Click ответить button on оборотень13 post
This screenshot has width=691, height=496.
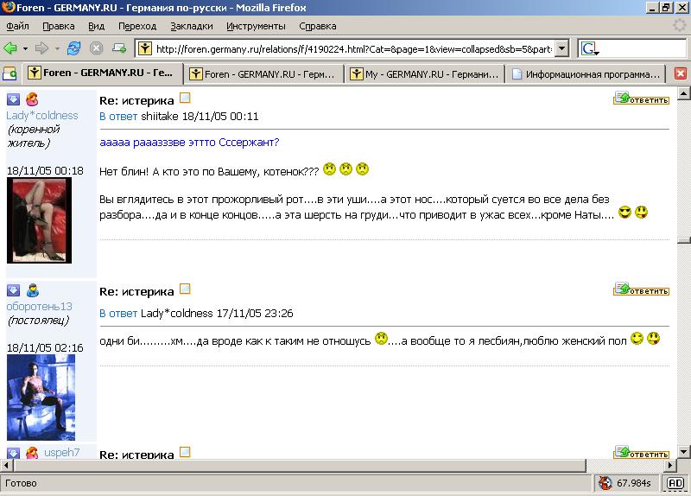(642, 289)
